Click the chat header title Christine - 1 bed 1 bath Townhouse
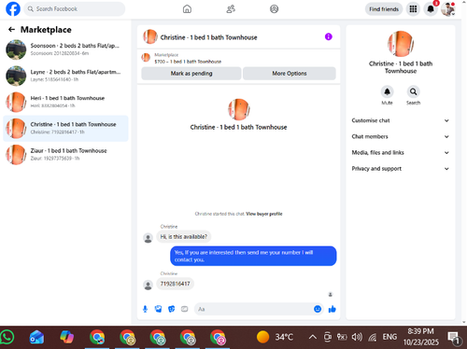 208,37
